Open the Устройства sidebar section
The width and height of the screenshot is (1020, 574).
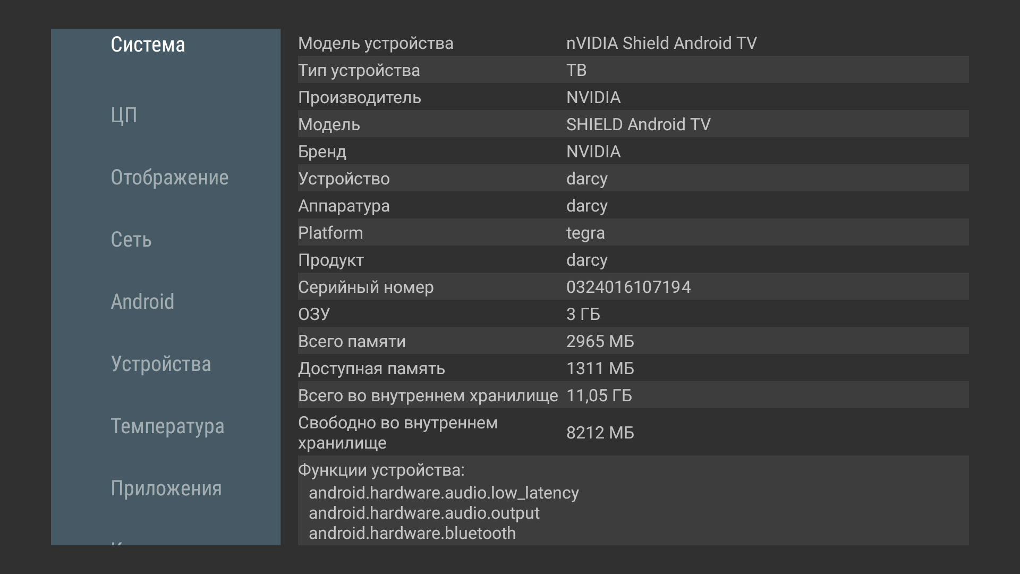coord(161,364)
